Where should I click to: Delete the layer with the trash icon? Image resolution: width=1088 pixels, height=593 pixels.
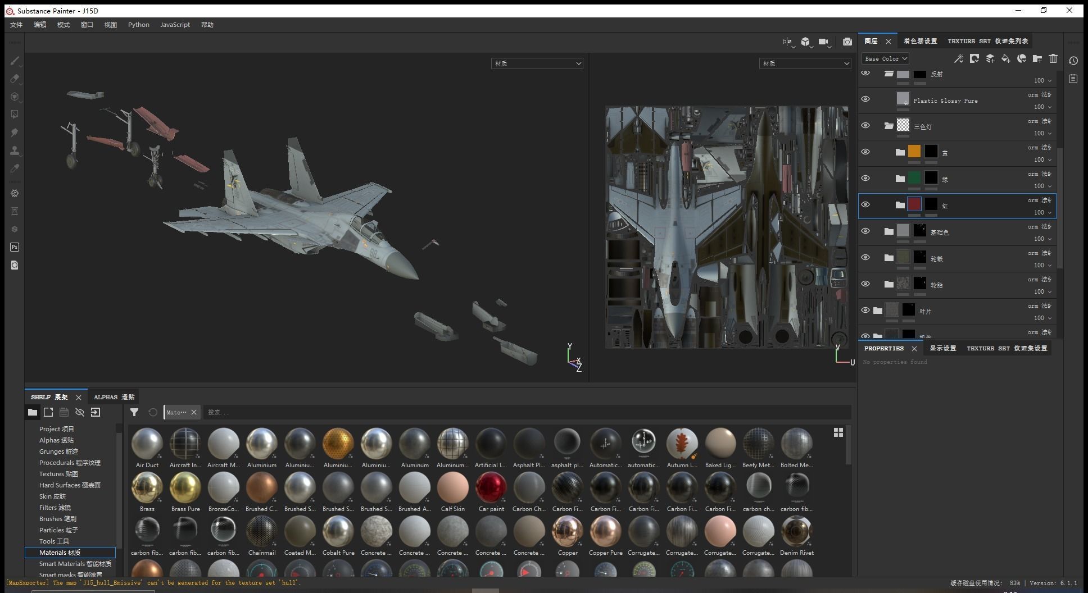click(x=1053, y=58)
